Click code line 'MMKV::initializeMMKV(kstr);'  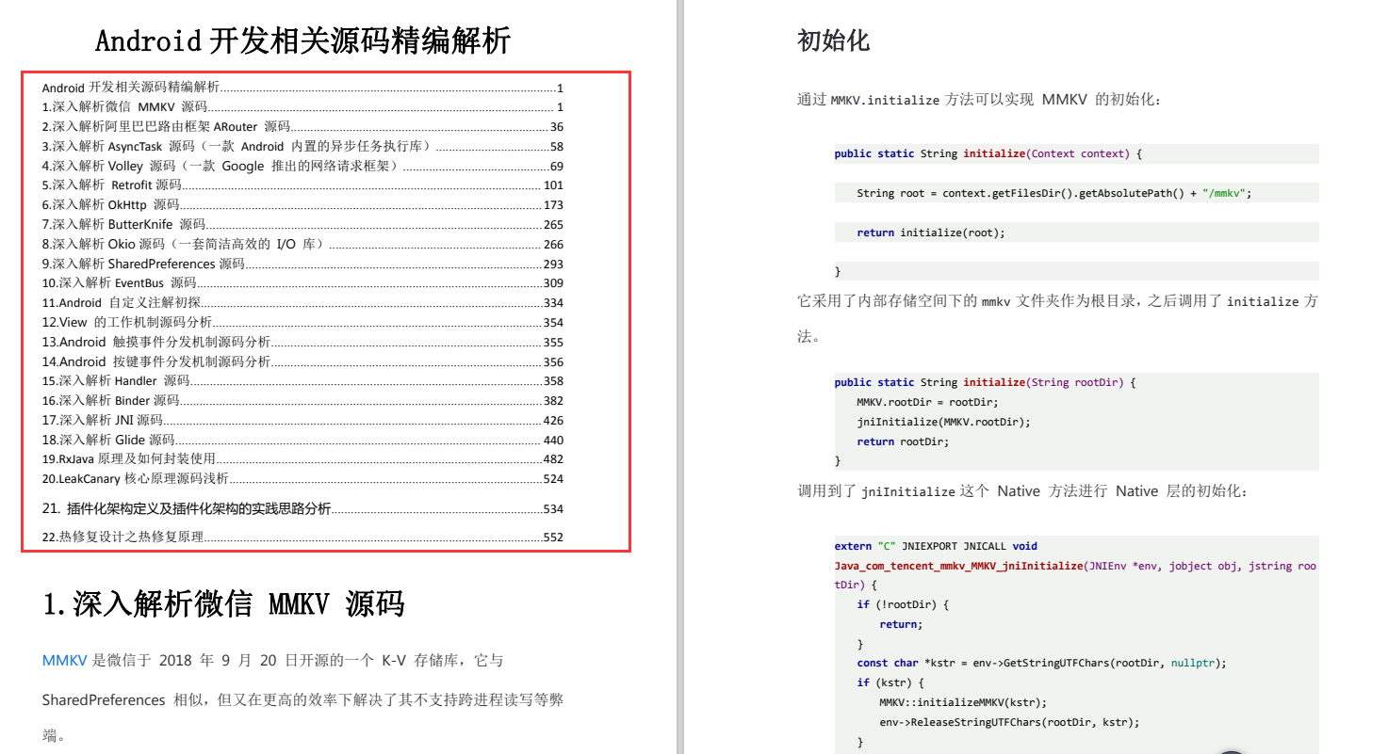point(962,702)
